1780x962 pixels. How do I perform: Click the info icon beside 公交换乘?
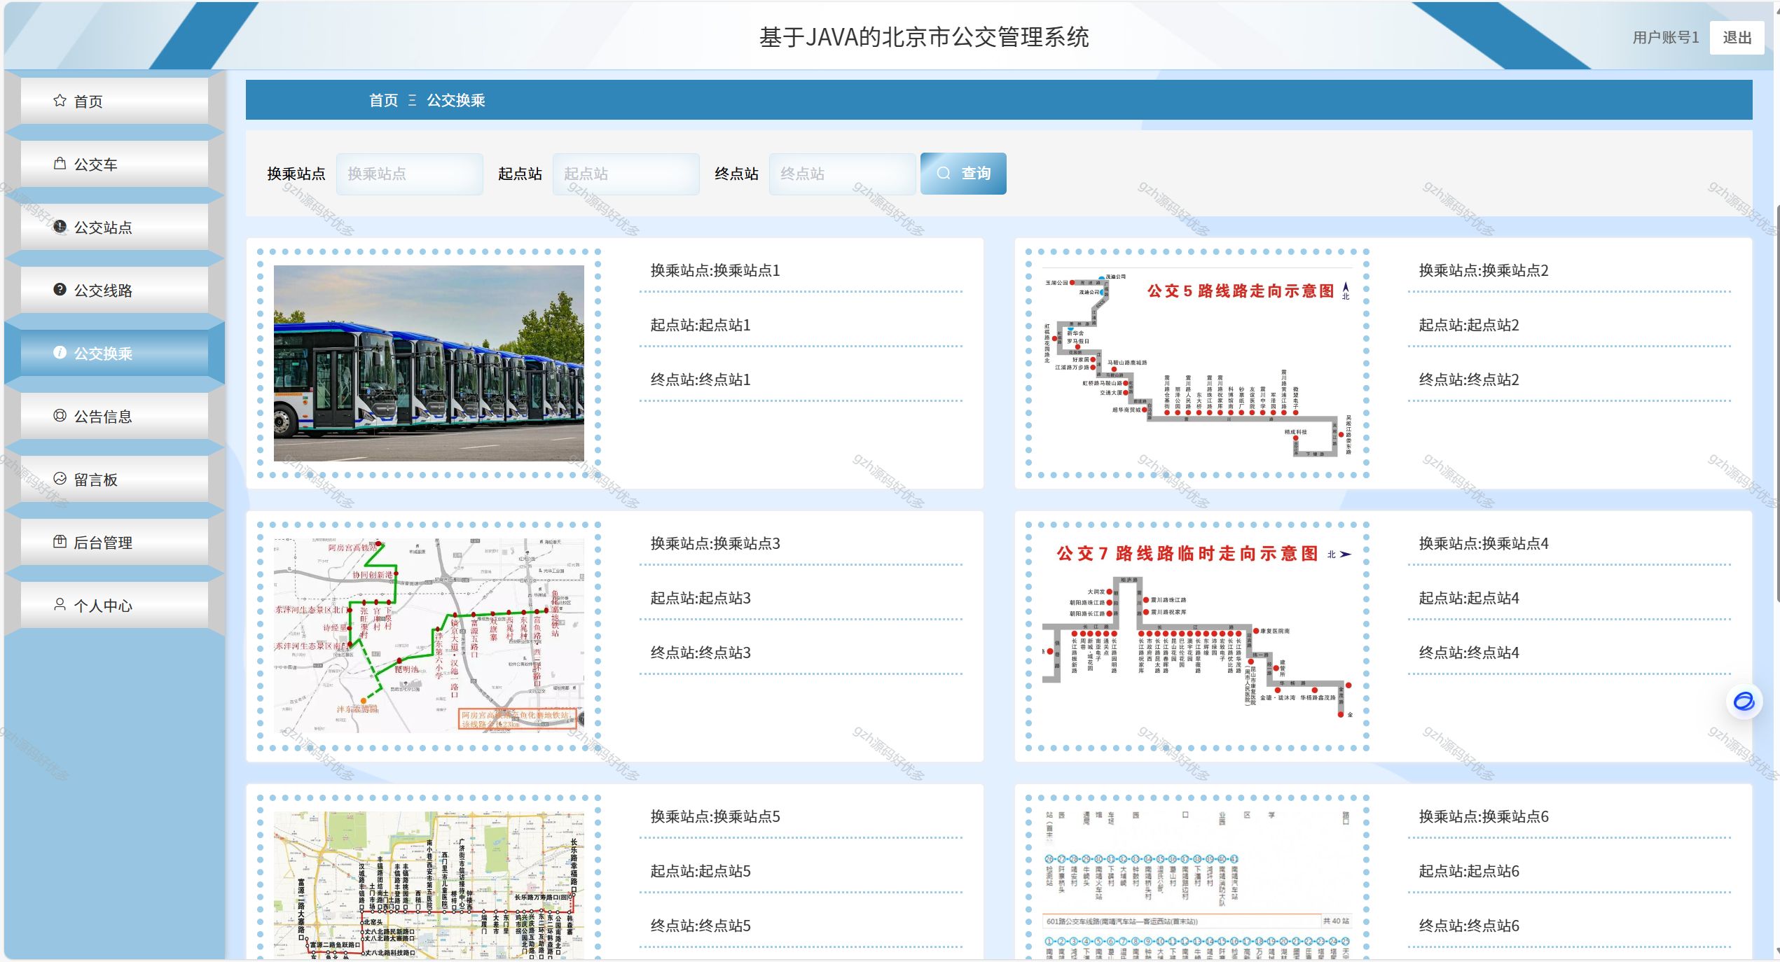(x=60, y=353)
